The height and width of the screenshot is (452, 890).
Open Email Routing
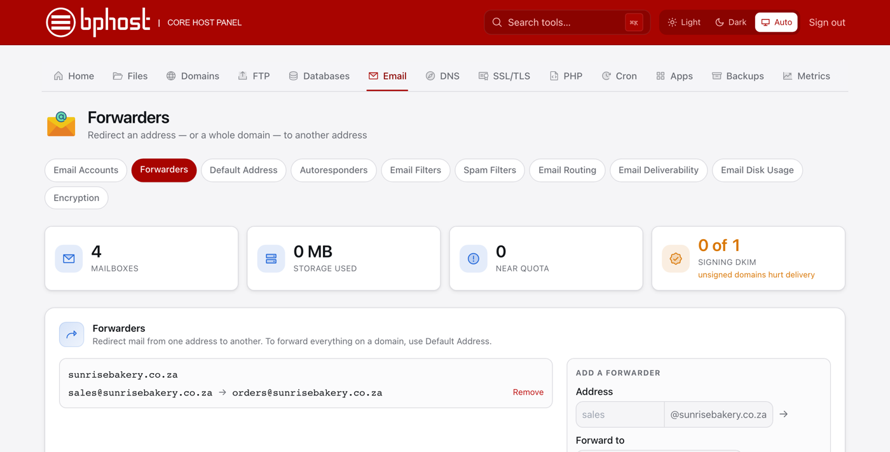tap(567, 170)
